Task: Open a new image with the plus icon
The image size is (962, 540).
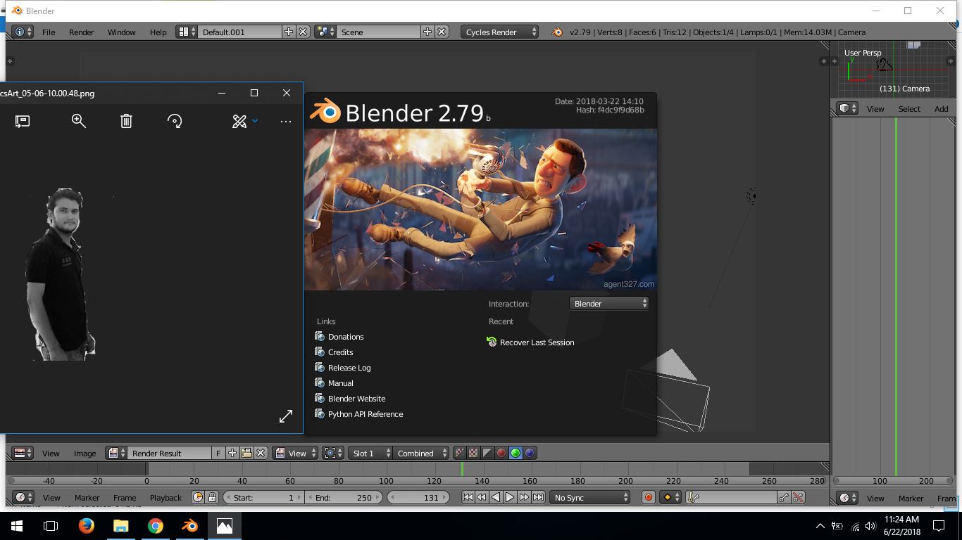Action: tap(232, 453)
